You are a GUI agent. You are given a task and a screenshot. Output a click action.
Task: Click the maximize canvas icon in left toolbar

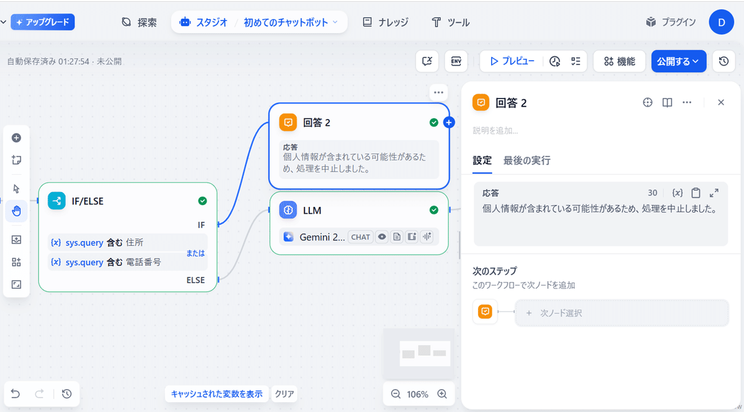tap(17, 284)
